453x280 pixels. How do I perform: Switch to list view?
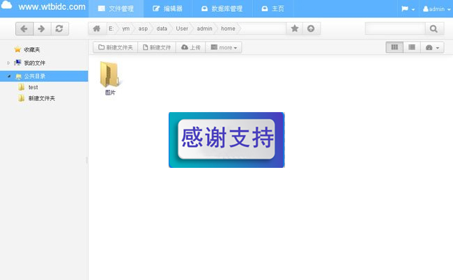tap(412, 47)
